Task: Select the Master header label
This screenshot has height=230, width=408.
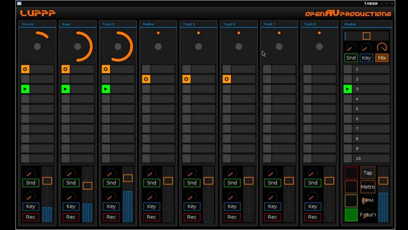Action: 350,24
